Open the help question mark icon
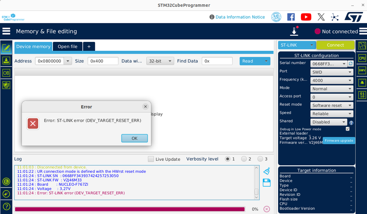367x214 pixels. coord(6,207)
